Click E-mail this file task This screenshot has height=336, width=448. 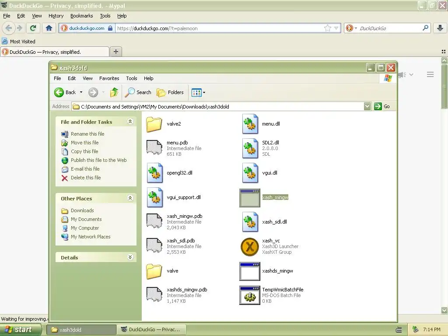click(x=85, y=169)
